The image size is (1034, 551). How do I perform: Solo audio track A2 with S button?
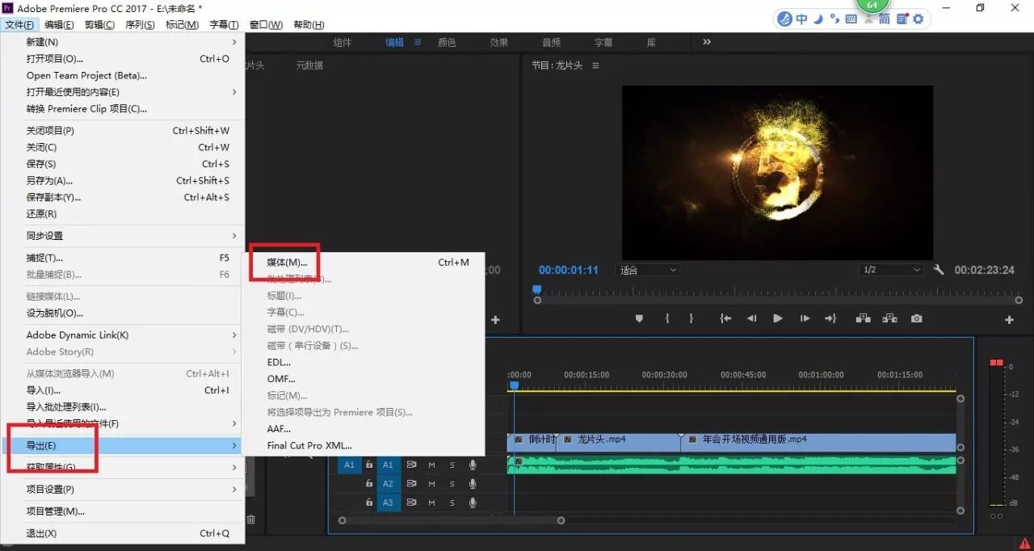pos(452,484)
